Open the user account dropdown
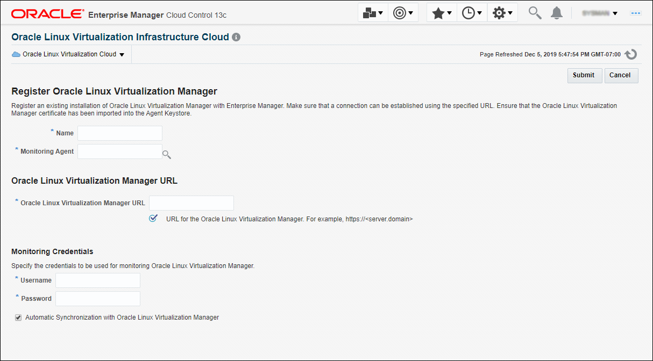653x361 pixels. coord(599,13)
